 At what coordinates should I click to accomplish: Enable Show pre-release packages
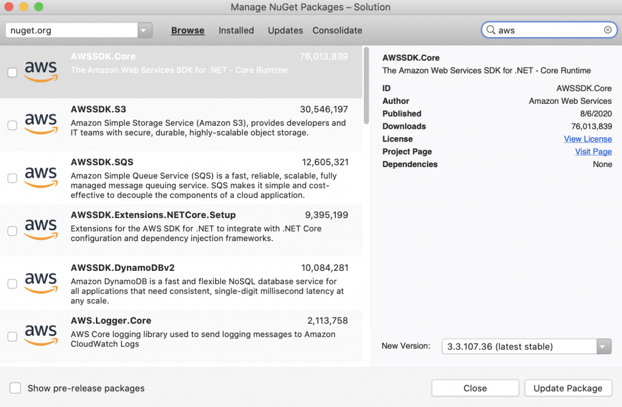tap(15, 388)
